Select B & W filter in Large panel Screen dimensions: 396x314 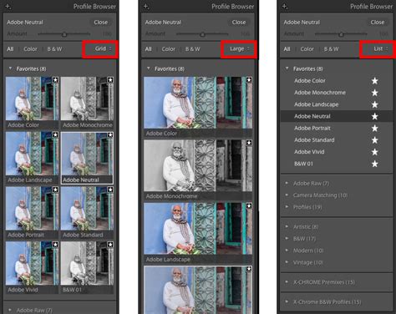click(x=192, y=49)
